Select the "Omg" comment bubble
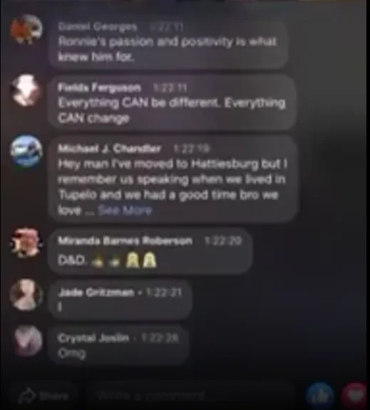370x410 pixels. [118, 344]
